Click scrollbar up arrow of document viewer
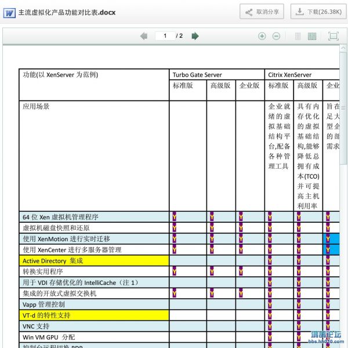Screen dimensions: 348x348 click(x=343, y=48)
